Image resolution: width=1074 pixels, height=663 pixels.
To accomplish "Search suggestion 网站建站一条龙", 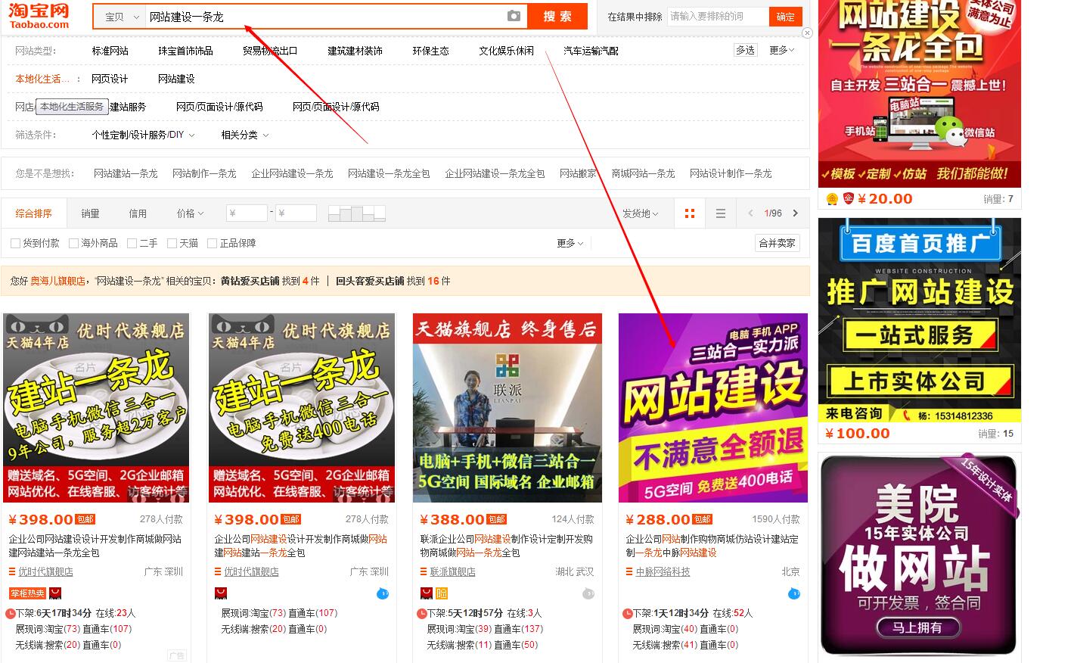I will pyautogui.click(x=126, y=173).
